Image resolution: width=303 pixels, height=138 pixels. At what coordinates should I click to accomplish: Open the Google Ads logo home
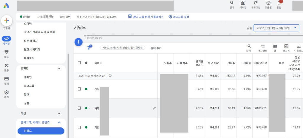pyautogui.click(x=7, y=6)
